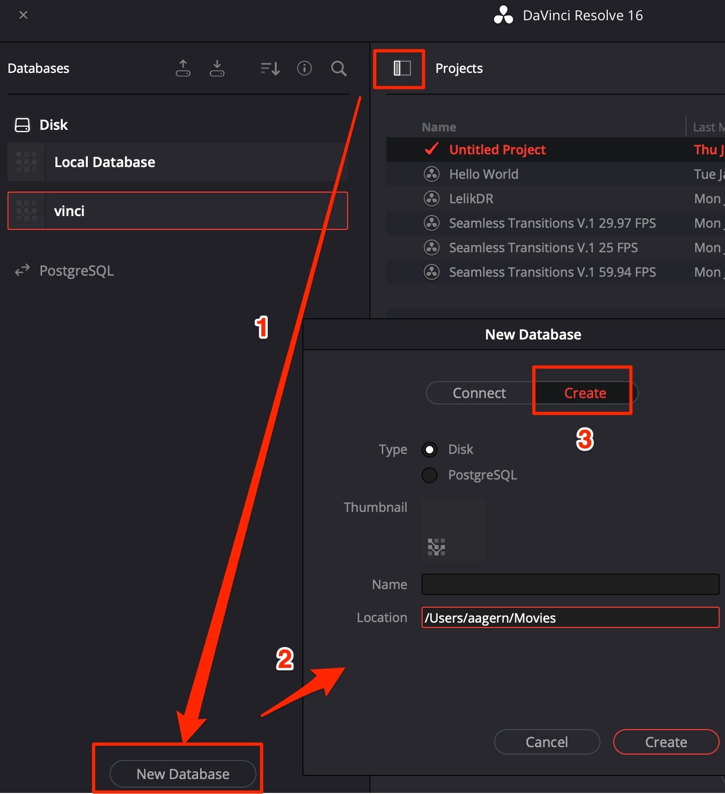Open database search with the magnifier icon
This screenshot has width=725, height=794.
point(339,68)
